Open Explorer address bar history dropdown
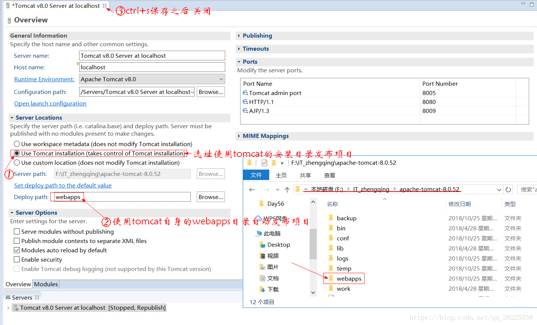537x325 pixels. [x=499, y=190]
